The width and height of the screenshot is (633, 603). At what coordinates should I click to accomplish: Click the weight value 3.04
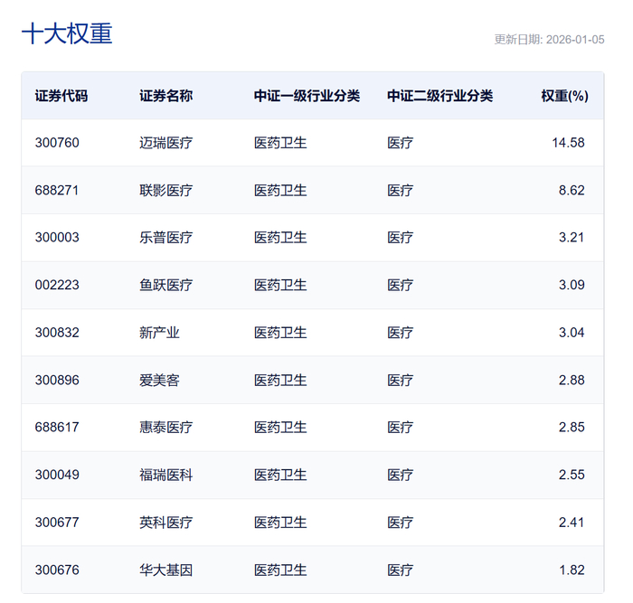[x=572, y=333]
